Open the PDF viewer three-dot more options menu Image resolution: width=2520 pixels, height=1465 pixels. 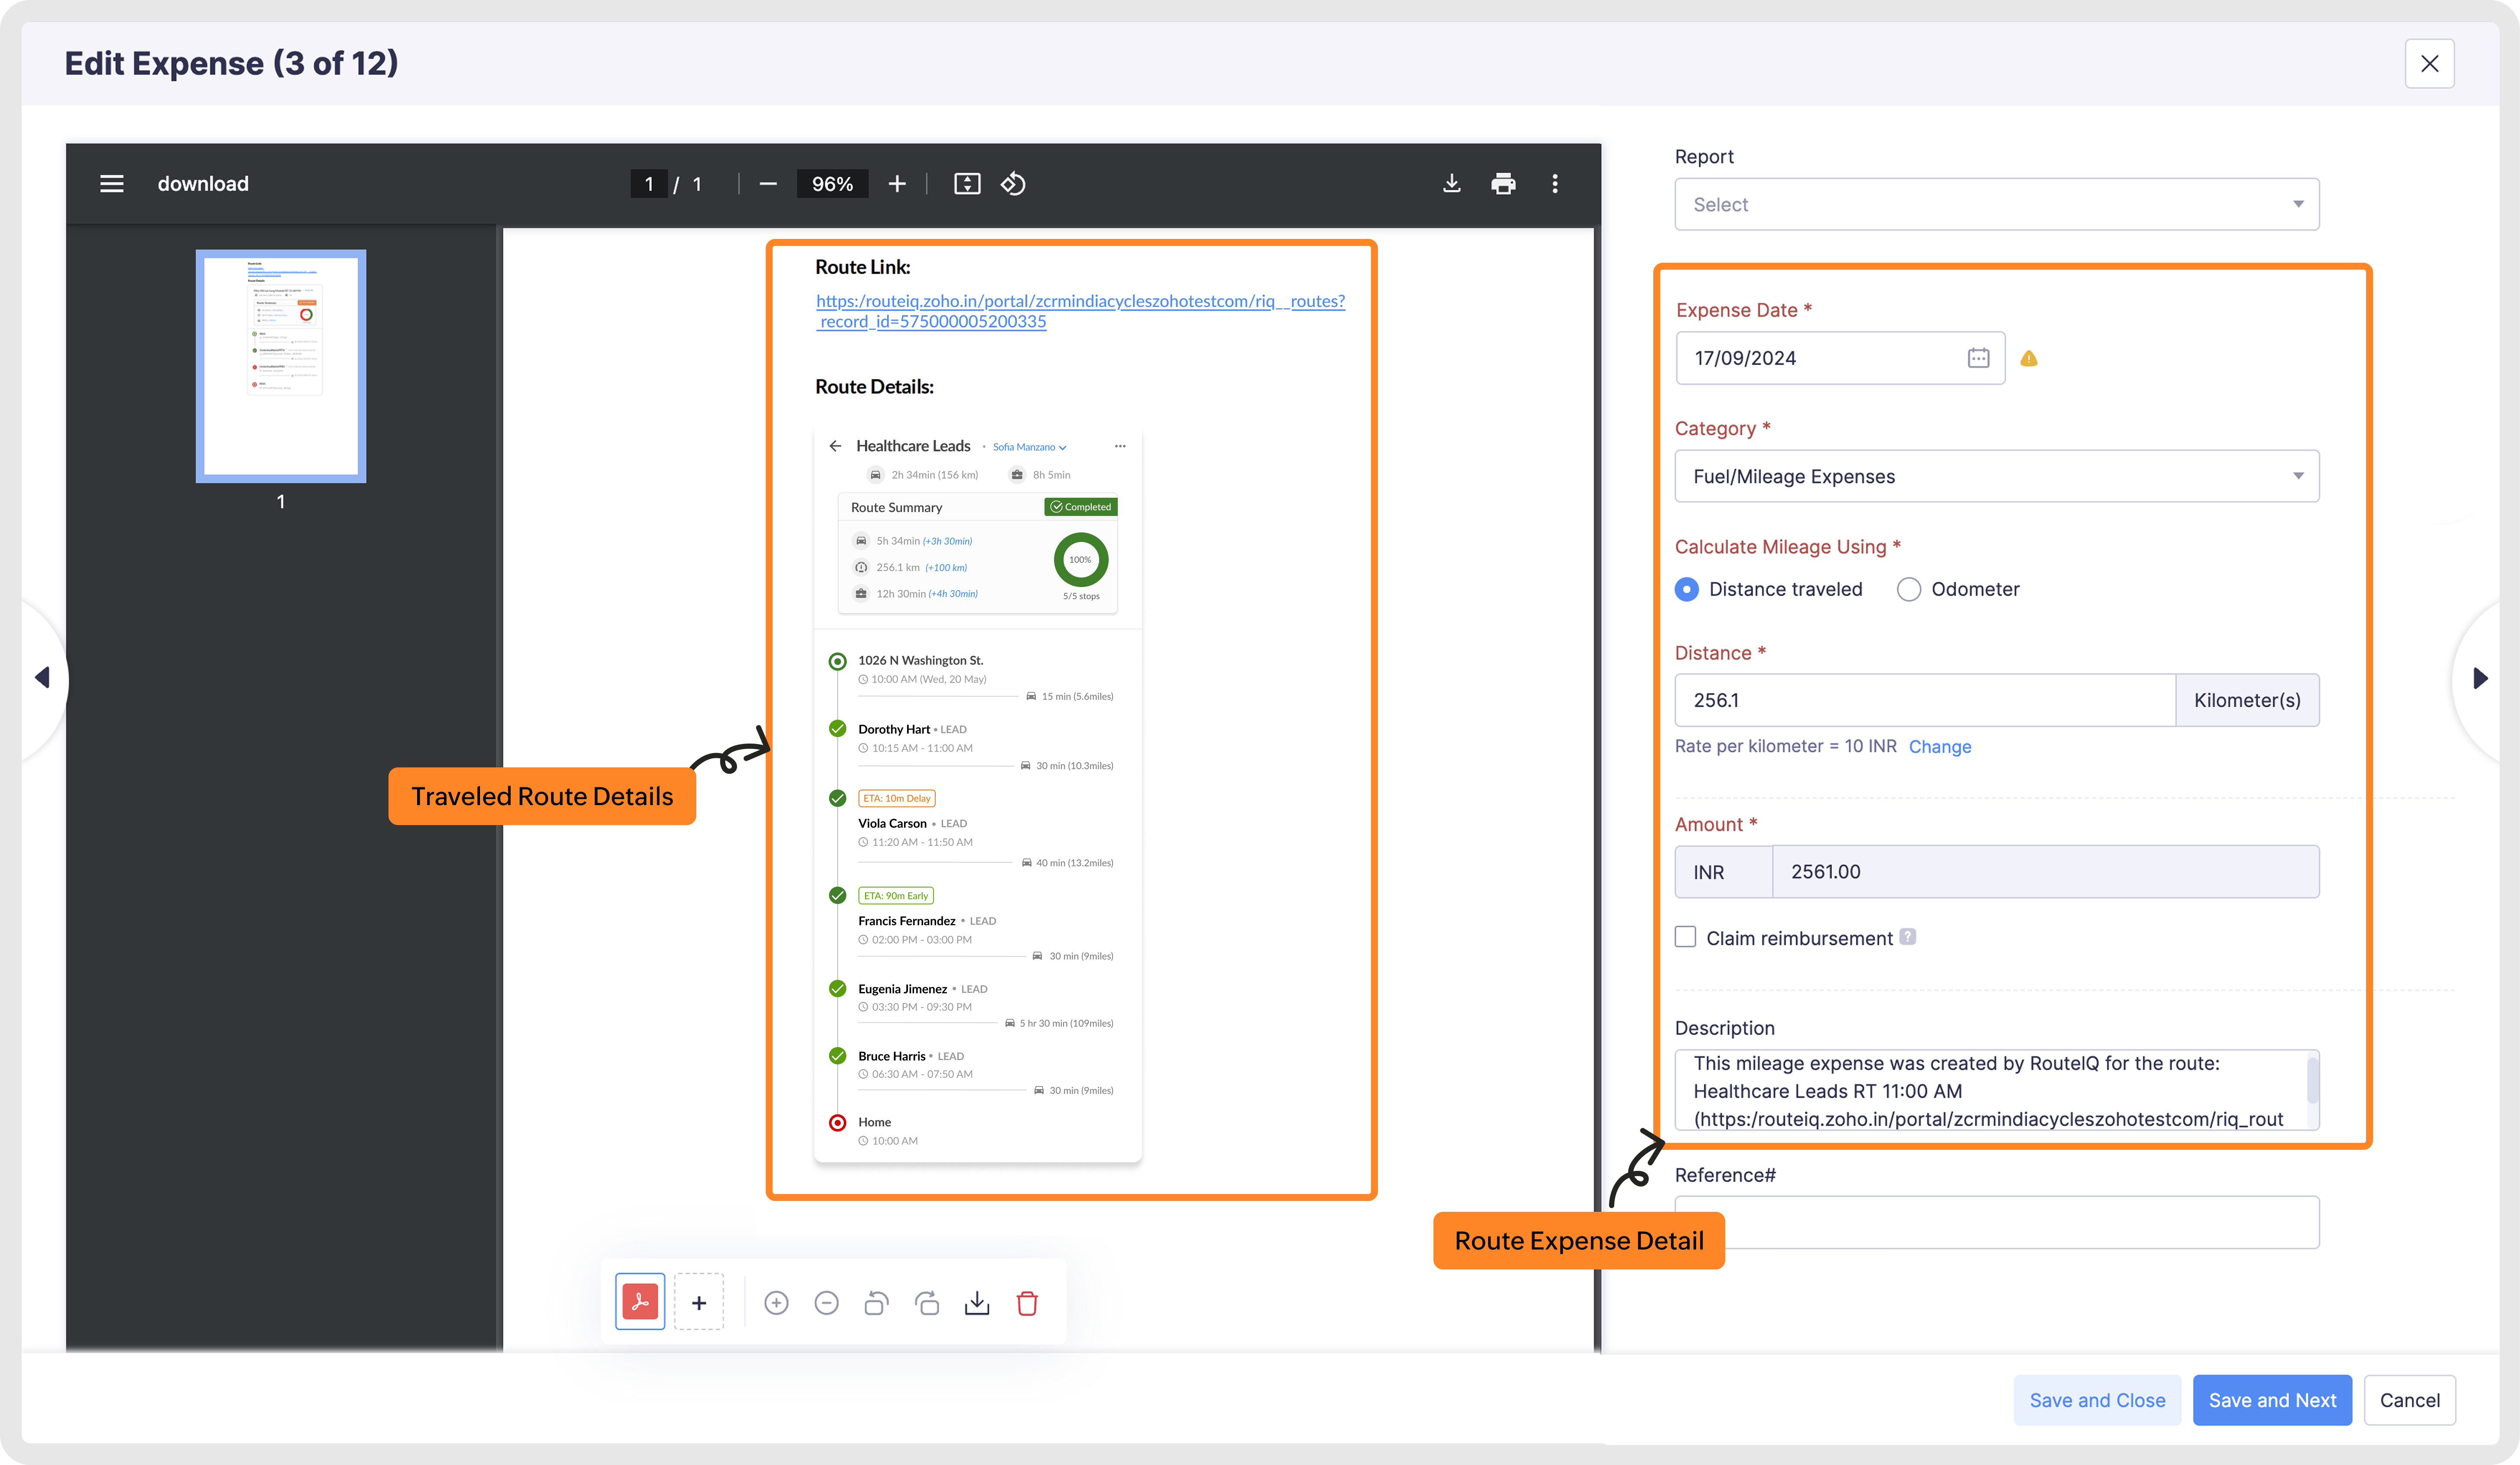(1554, 184)
